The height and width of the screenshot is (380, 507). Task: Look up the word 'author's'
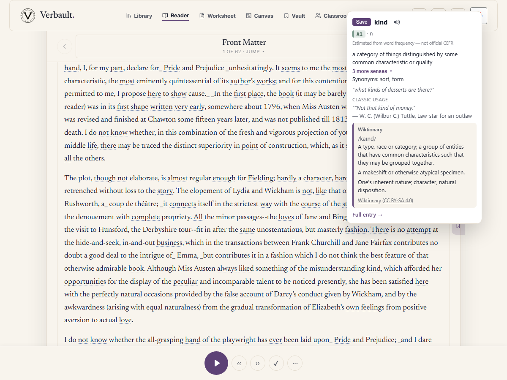pos(243,81)
